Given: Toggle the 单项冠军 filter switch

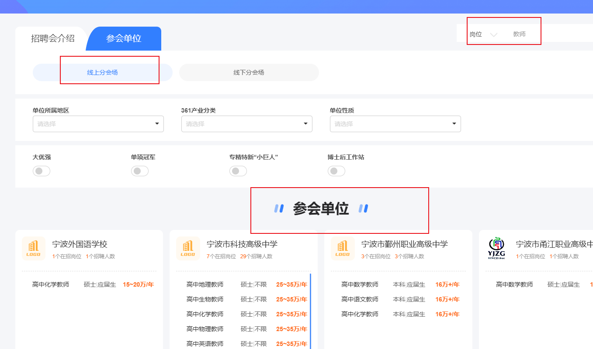Looking at the screenshot, I should point(140,171).
